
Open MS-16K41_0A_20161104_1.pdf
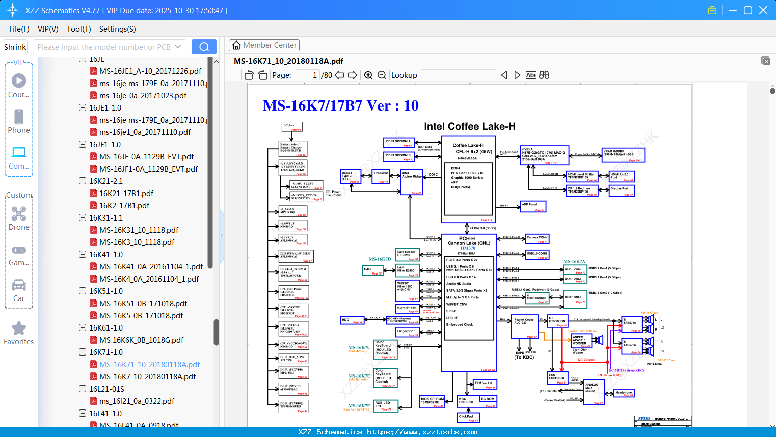[151, 267]
